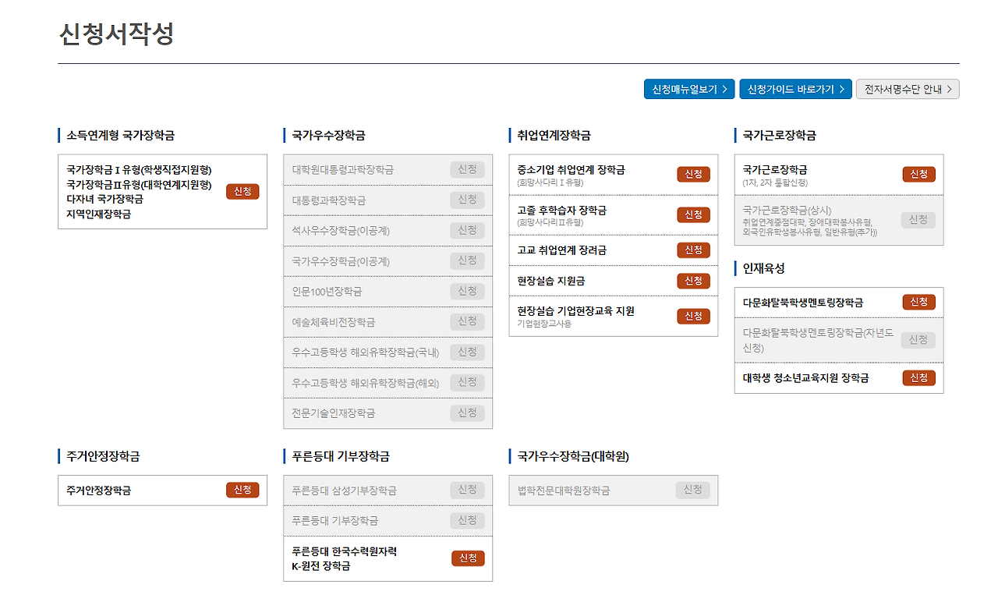Screen dimensions: 998x602
Task: Click the grayed 신청 for 국가근로장학금(상시)
Action: click(918, 220)
